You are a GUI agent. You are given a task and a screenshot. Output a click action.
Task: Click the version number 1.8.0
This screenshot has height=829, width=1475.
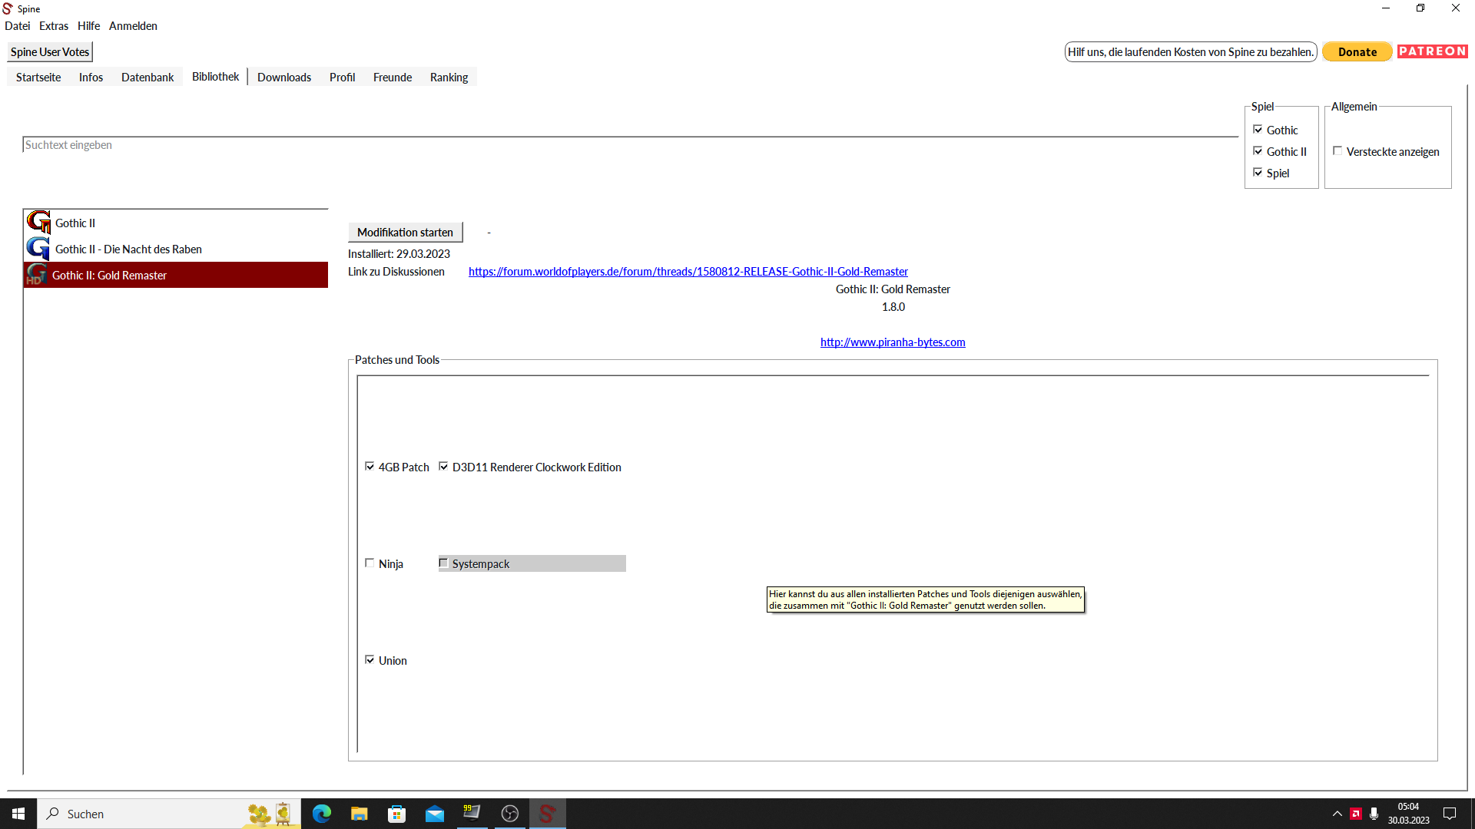893,306
